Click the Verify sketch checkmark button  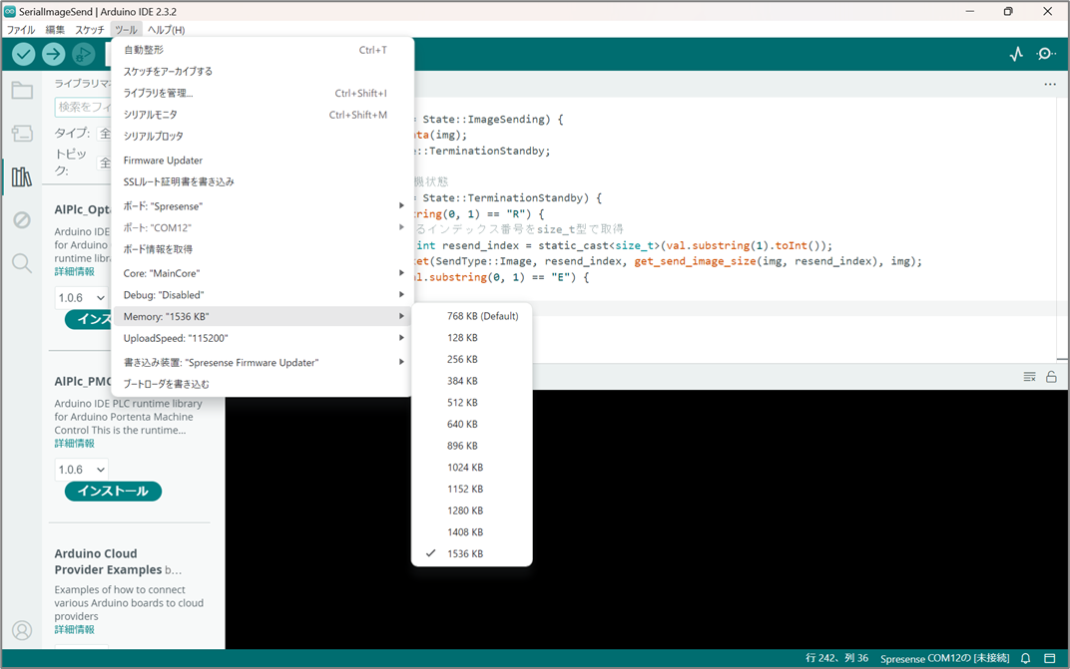click(x=24, y=55)
